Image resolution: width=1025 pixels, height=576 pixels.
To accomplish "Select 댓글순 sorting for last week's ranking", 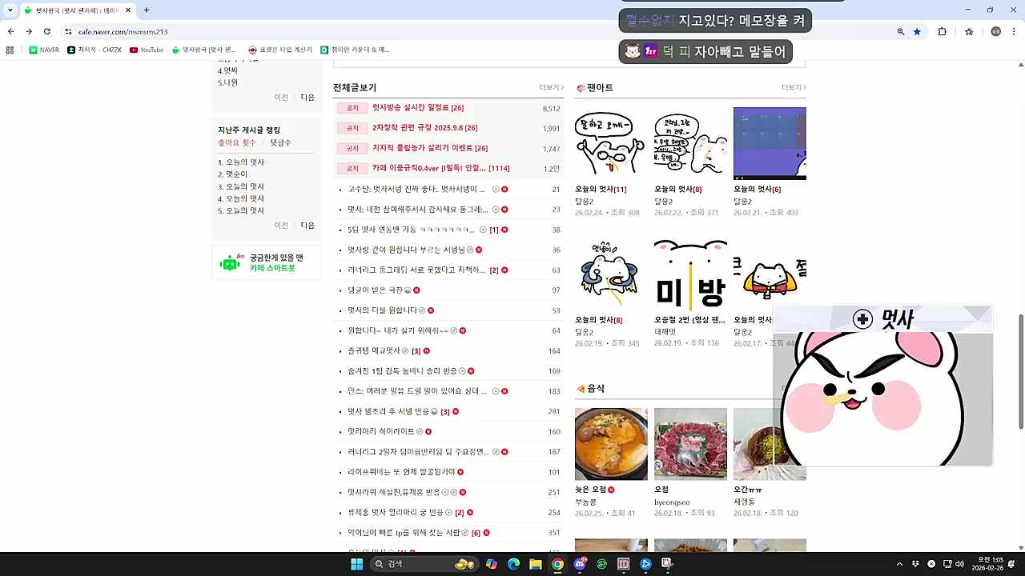I will (x=281, y=142).
